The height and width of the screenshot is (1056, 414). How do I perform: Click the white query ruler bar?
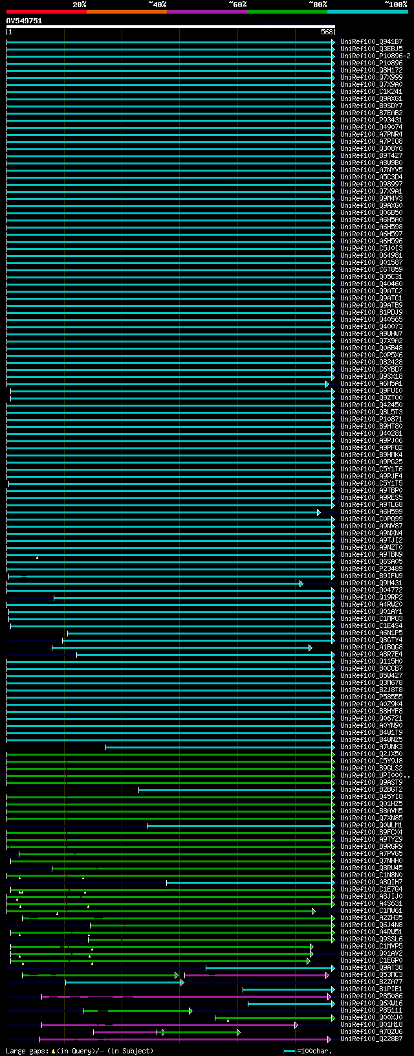tap(171, 27)
